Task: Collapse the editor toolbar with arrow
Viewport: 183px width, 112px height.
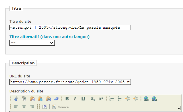Action: tap(179, 108)
